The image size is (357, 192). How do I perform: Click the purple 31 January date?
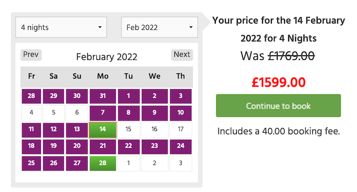103,96
